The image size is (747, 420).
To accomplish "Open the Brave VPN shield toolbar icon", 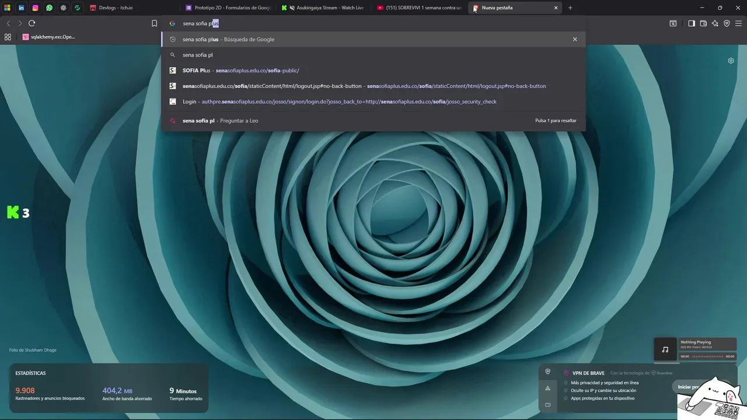I will click(727, 23).
